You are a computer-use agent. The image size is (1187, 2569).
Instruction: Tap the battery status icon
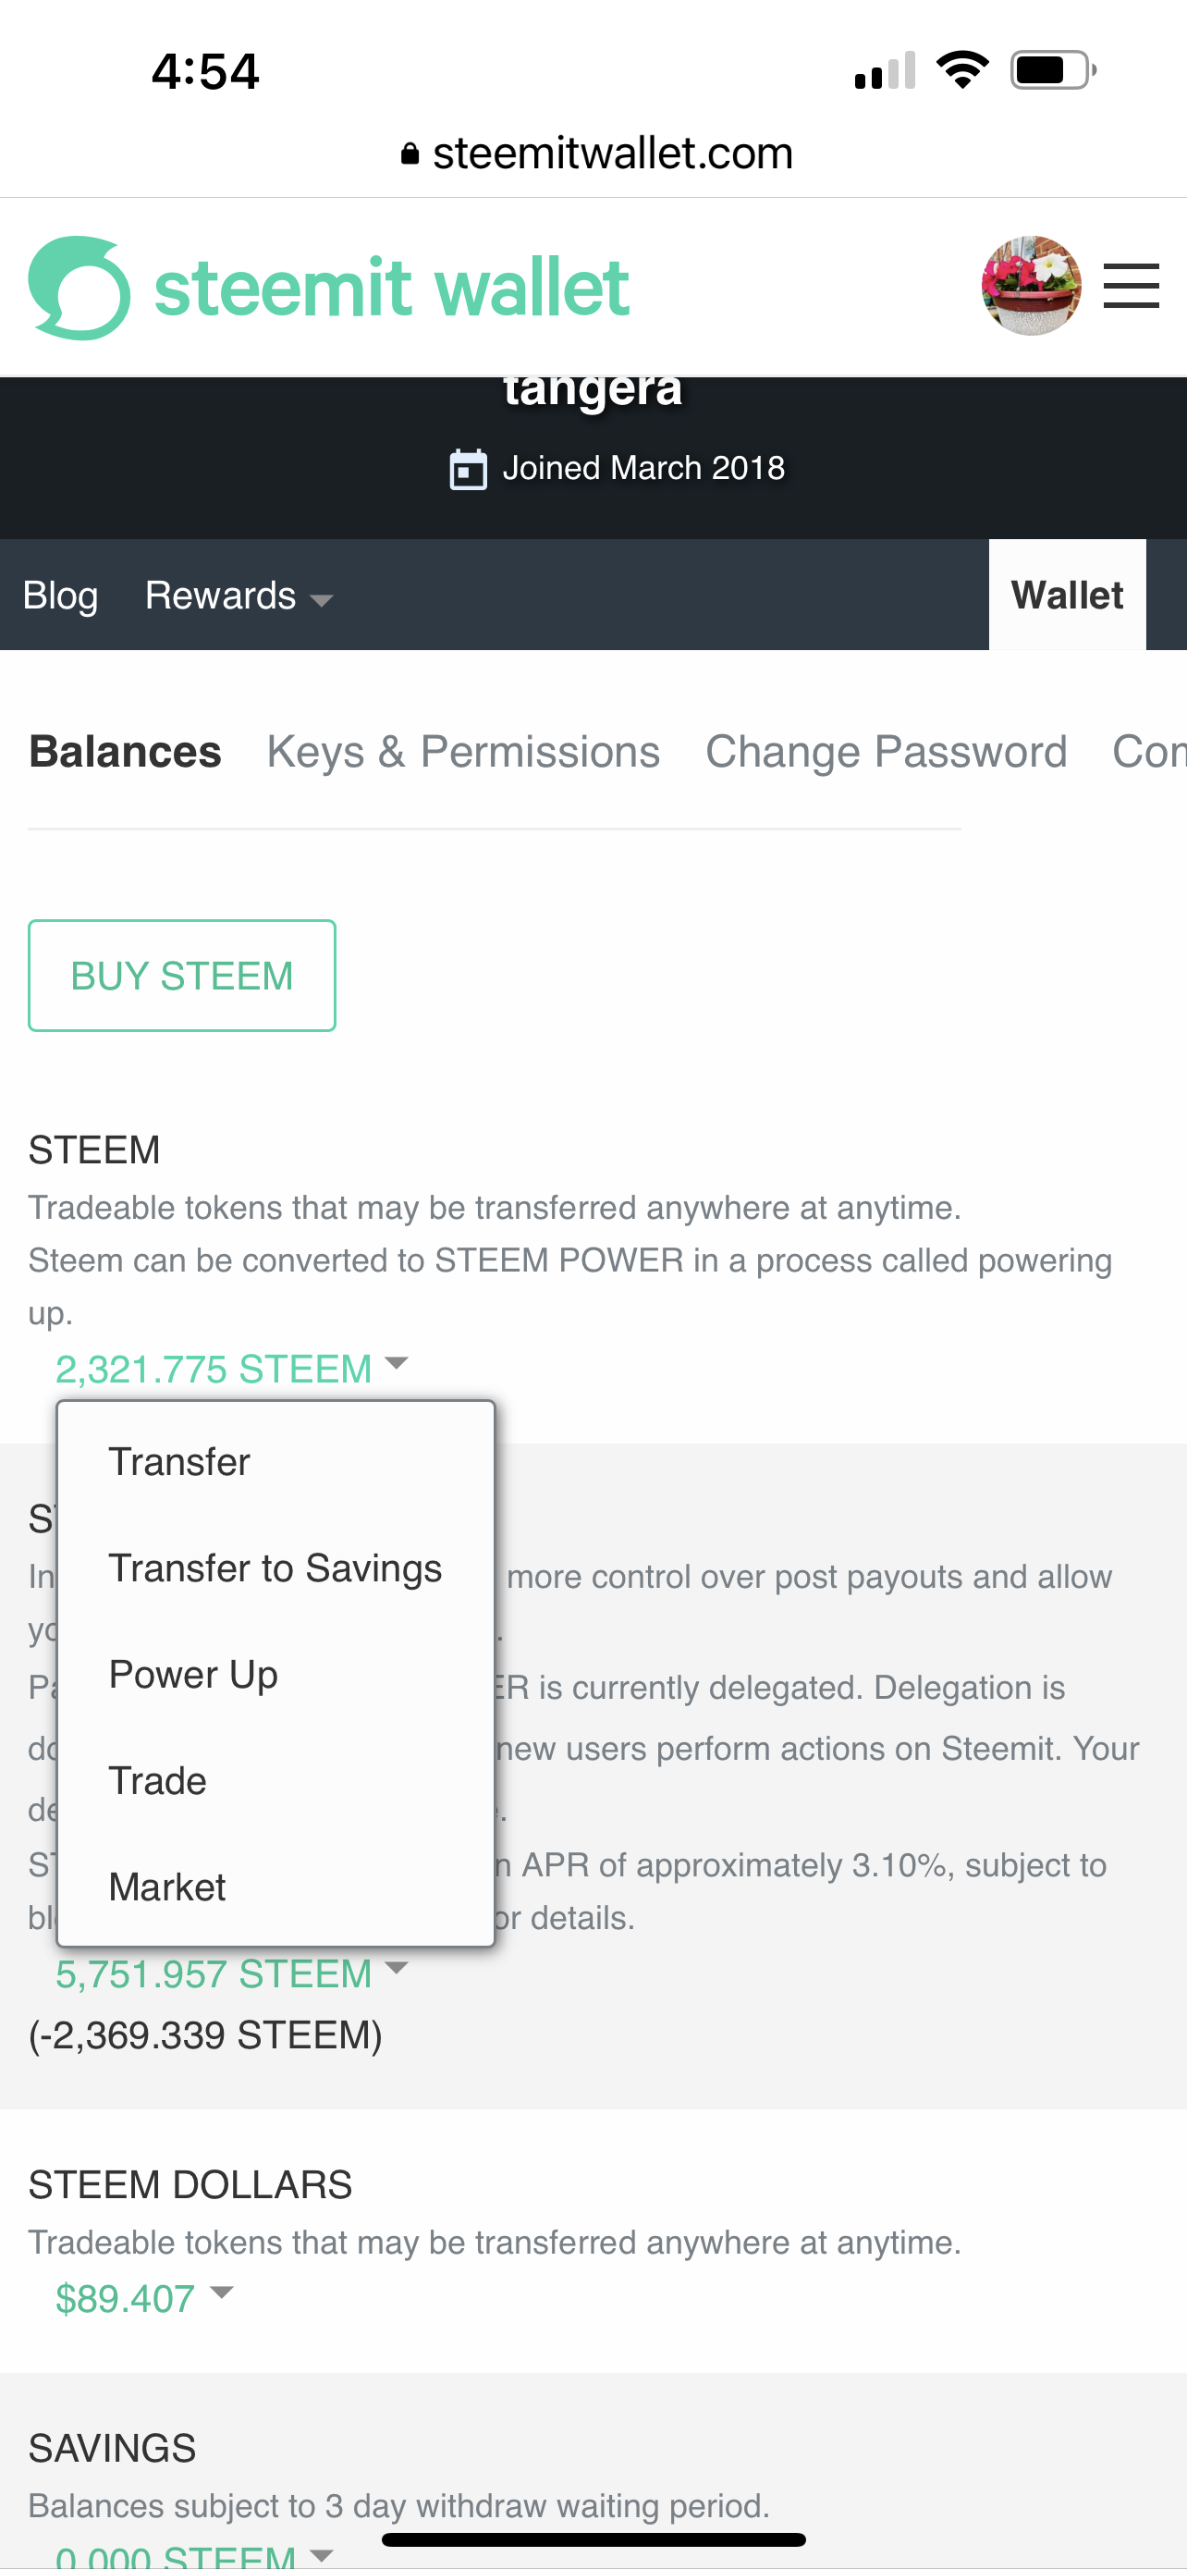click(x=1052, y=71)
